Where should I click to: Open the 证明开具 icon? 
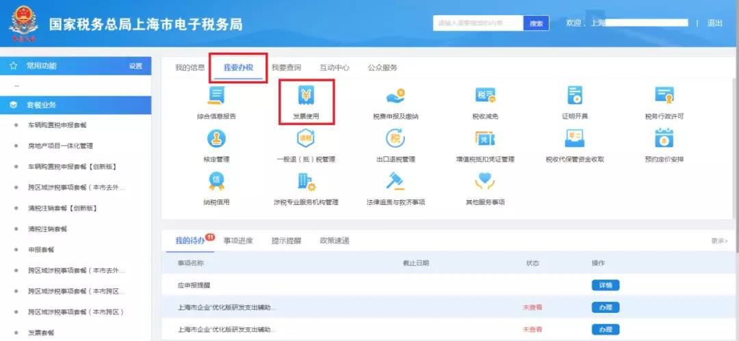[575, 96]
